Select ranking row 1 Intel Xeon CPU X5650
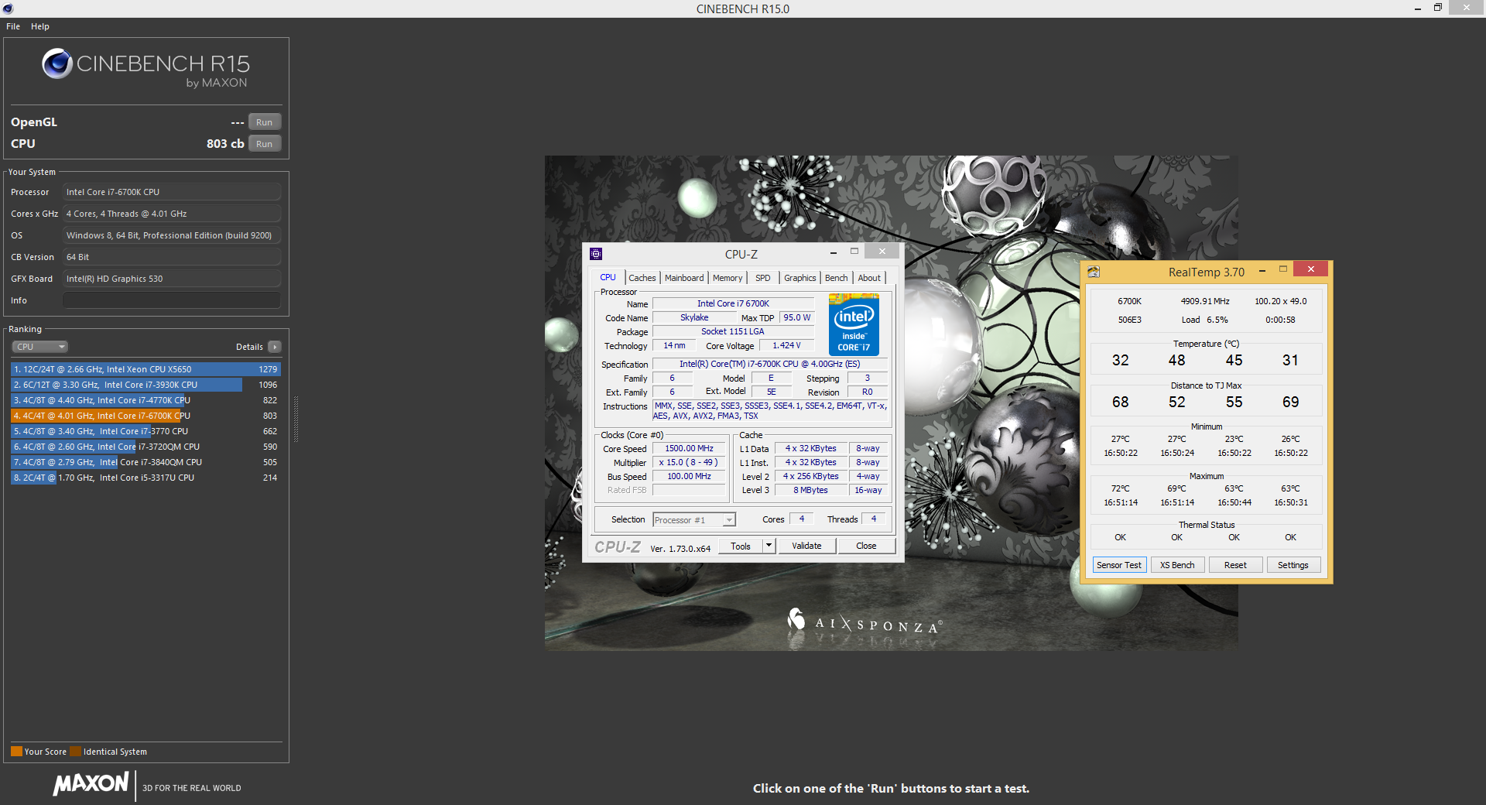 click(x=146, y=369)
